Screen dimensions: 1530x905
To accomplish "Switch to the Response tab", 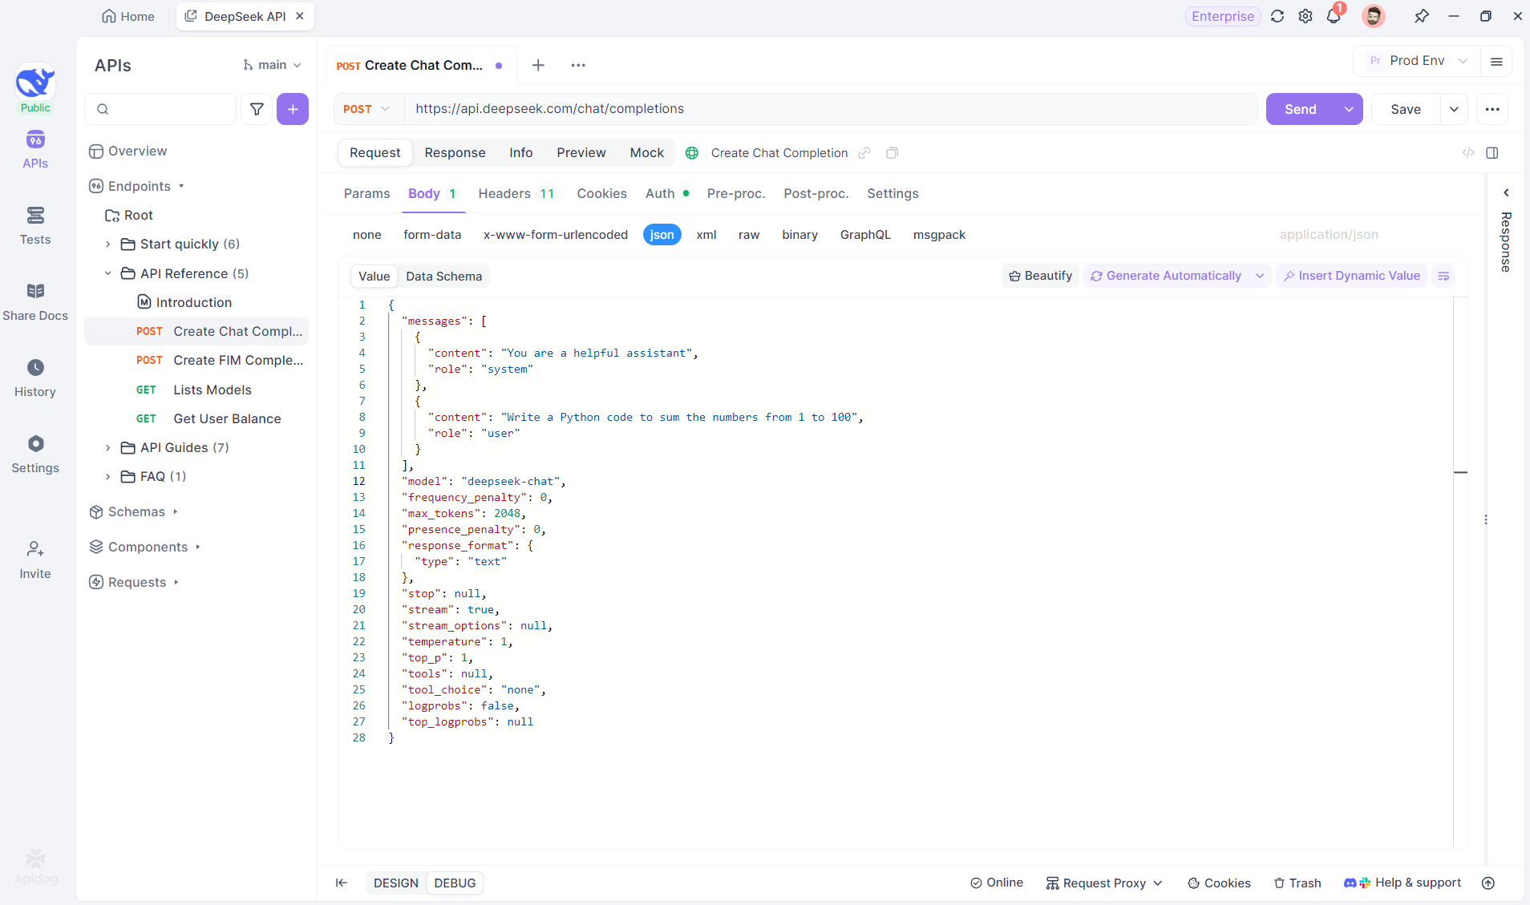I will point(455,153).
